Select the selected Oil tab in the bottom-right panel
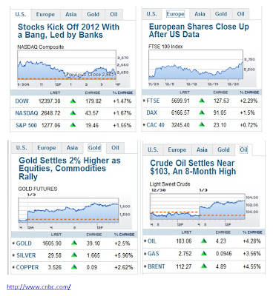Screen dimensions: 273x296 (x=243, y=149)
